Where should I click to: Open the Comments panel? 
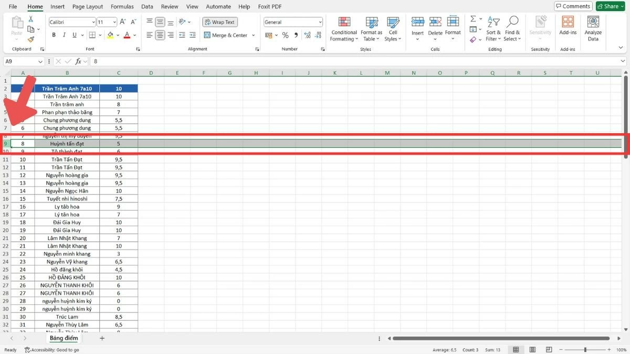[573, 6]
